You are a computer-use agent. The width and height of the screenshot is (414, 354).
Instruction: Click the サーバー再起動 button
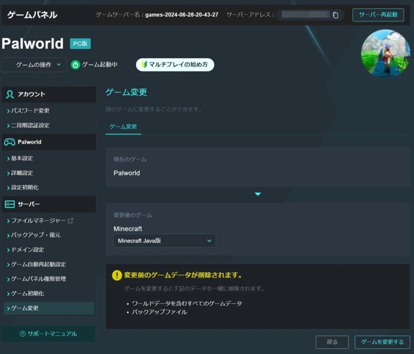tap(378, 15)
